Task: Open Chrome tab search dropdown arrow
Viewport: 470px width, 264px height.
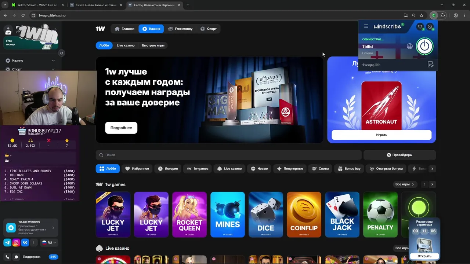Action: (5, 5)
